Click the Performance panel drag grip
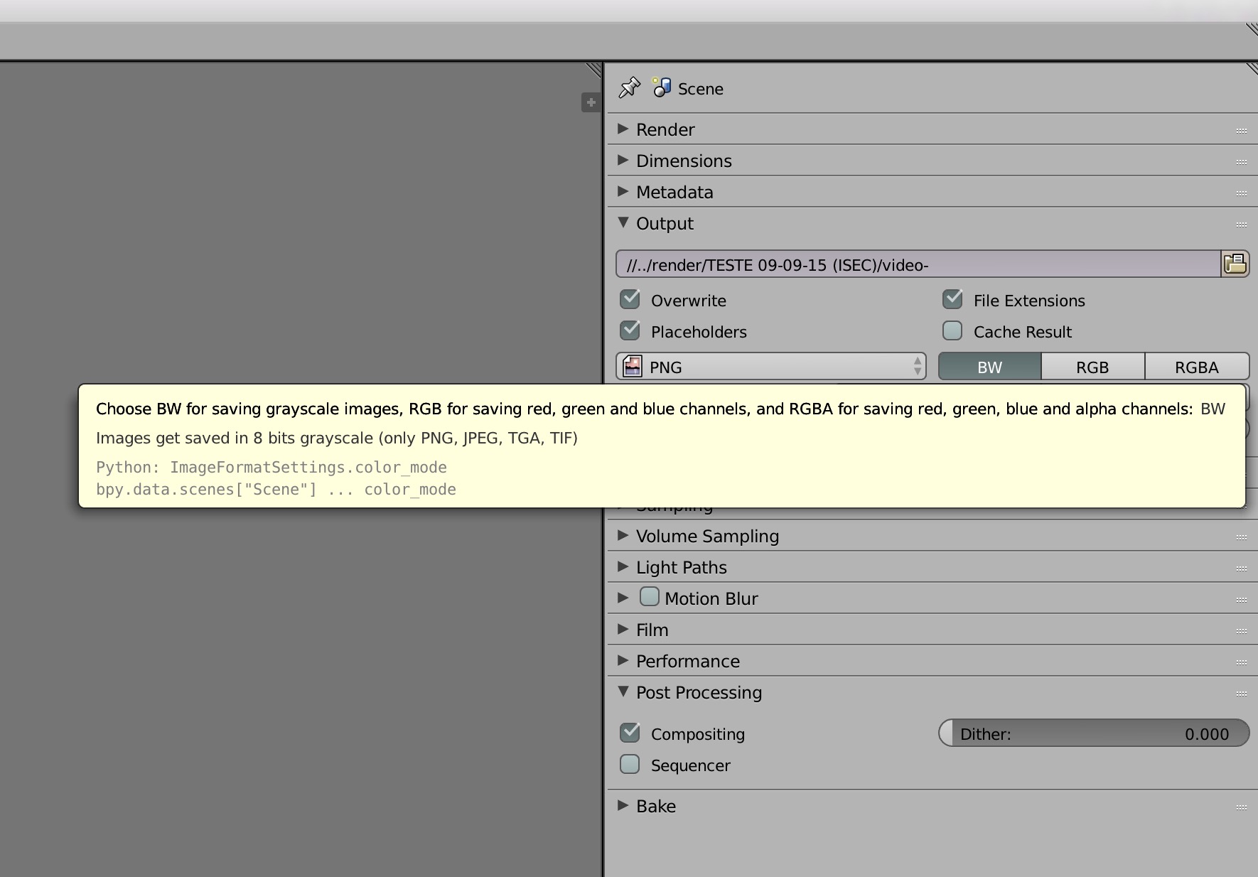The image size is (1258, 877). tap(1242, 662)
